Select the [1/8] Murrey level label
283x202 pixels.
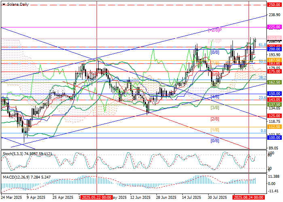pyautogui.click(x=215, y=130)
